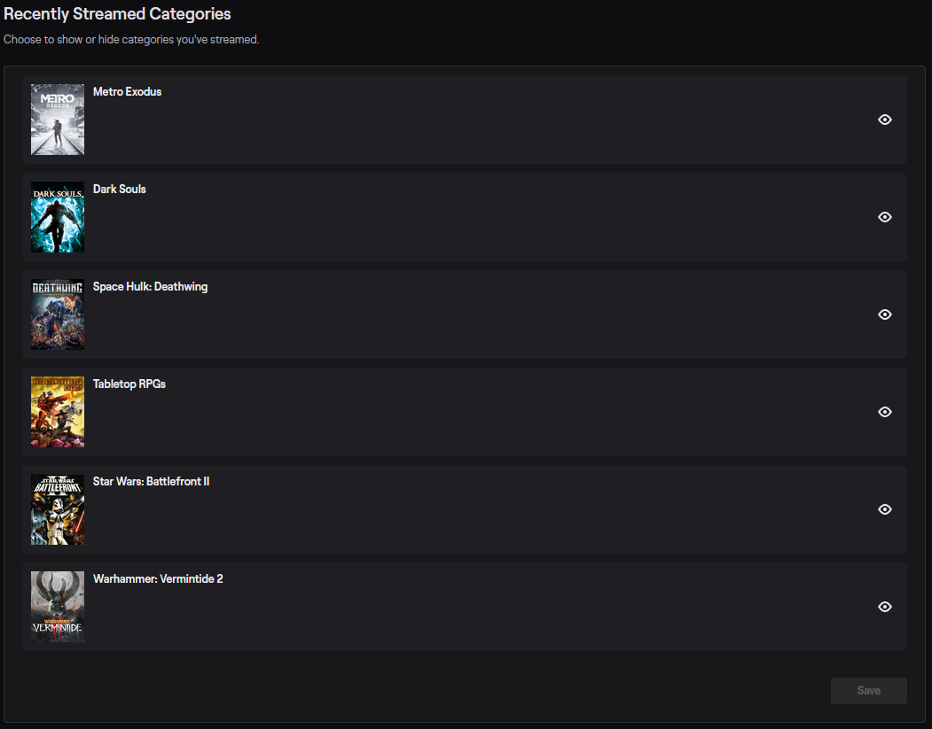Select the "Dark Souls" category name
The height and width of the screenshot is (729, 932).
point(120,189)
